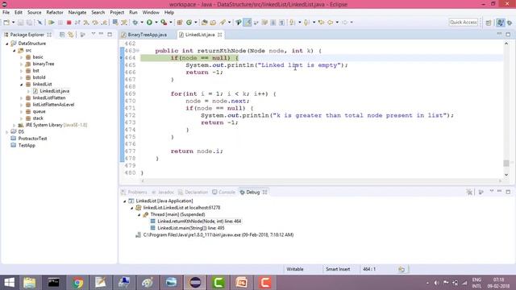The height and width of the screenshot is (290, 516).
Task: Close the LinkedList.java editor tab
Action: pos(220,35)
